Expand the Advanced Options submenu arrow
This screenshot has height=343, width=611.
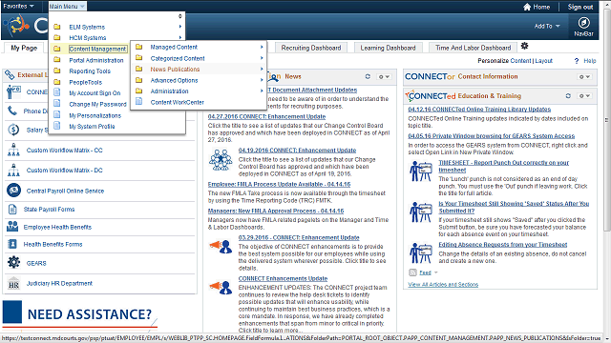[262, 80]
